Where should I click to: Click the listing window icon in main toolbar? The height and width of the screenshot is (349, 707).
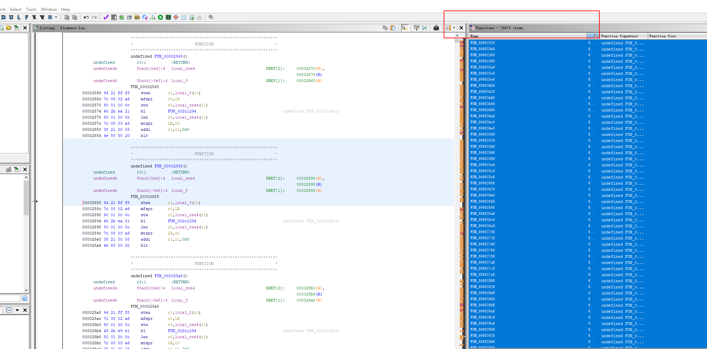point(129,17)
